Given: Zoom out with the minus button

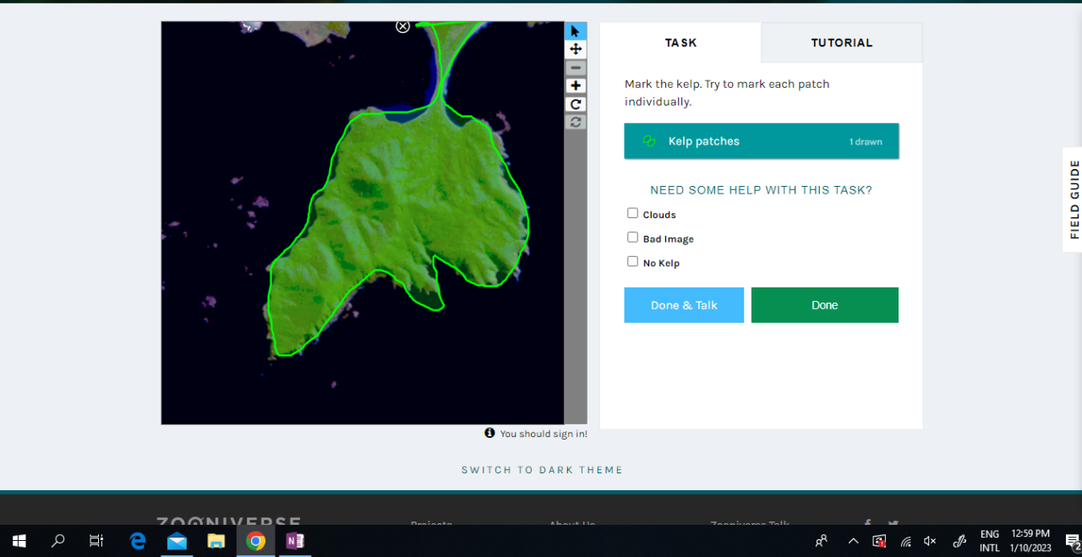Looking at the screenshot, I should [576, 68].
